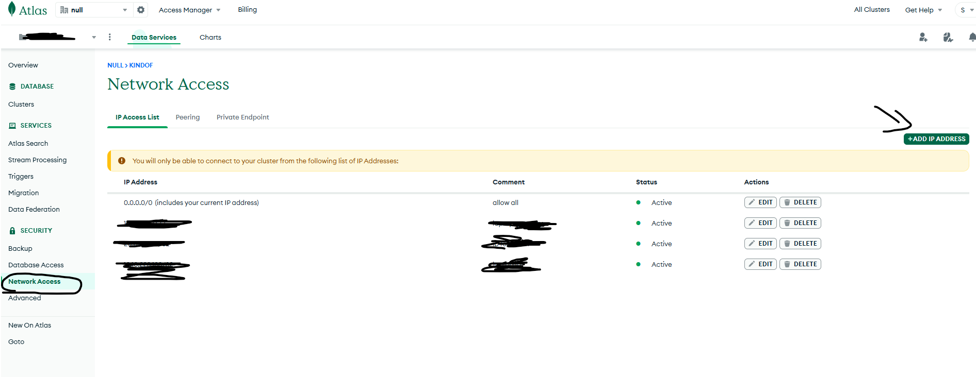Open Stream Processing in the sidebar
The height and width of the screenshot is (377, 976).
point(38,160)
